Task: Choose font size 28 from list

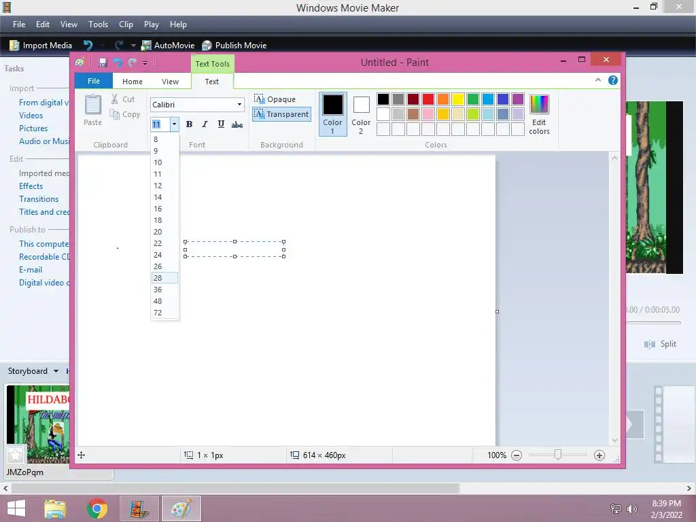Action: point(164,278)
